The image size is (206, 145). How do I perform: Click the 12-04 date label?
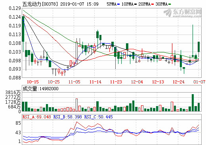coord(137,82)
